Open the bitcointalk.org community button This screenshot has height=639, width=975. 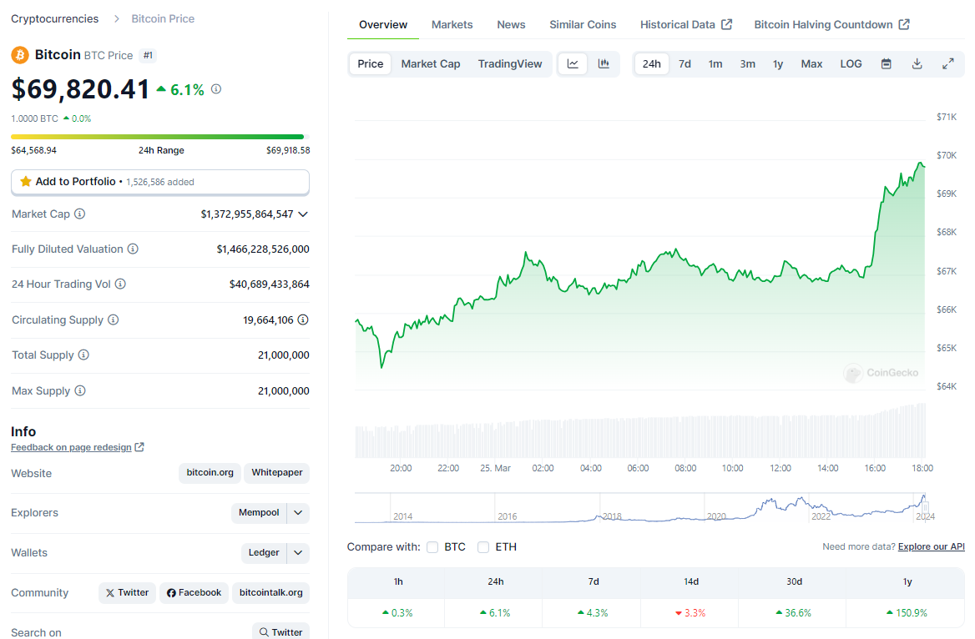271,592
